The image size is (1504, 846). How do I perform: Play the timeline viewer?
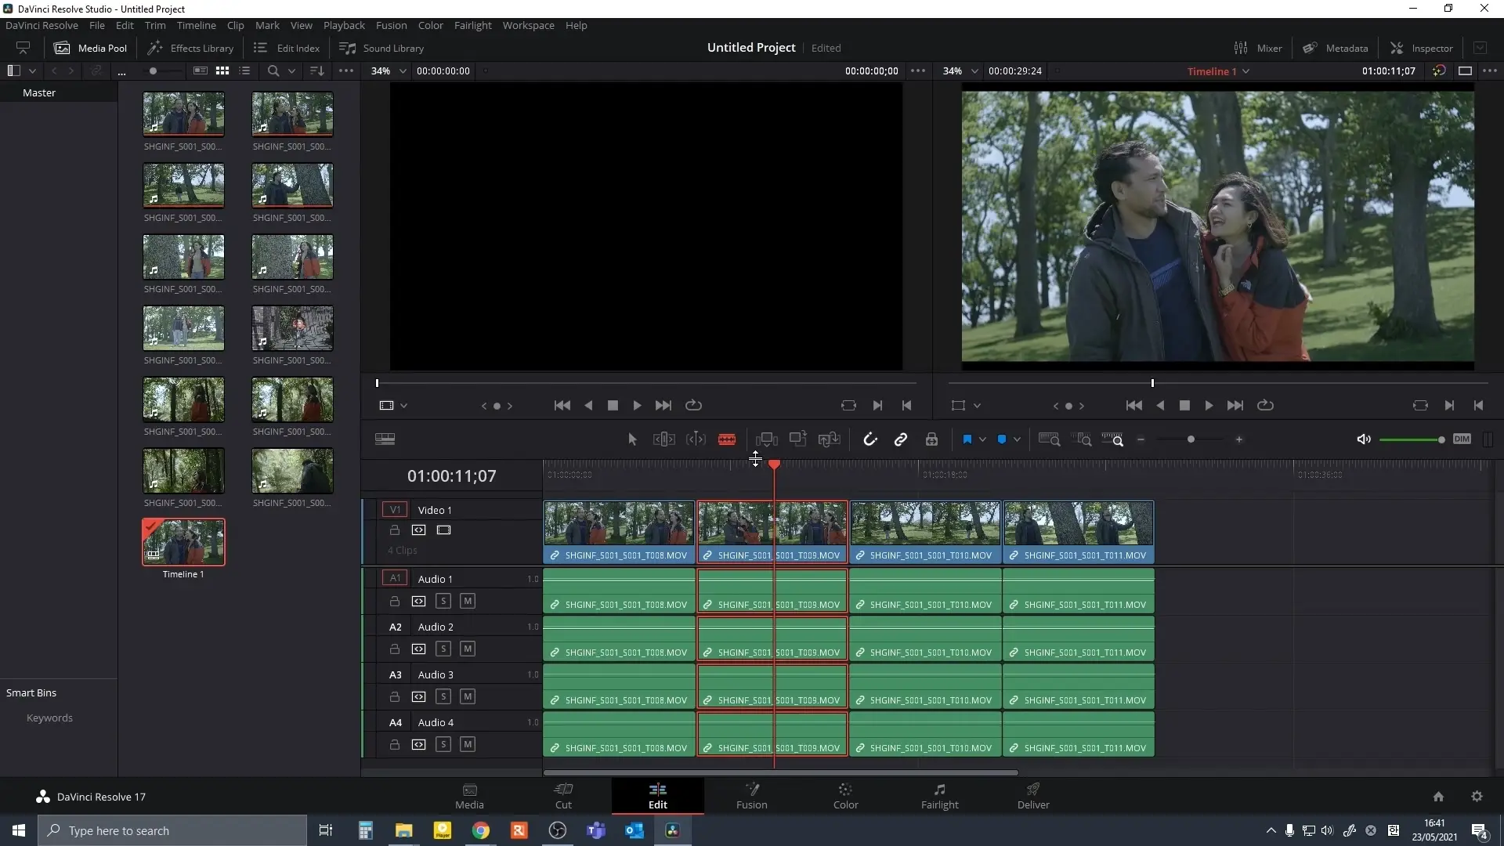pyautogui.click(x=1209, y=406)
